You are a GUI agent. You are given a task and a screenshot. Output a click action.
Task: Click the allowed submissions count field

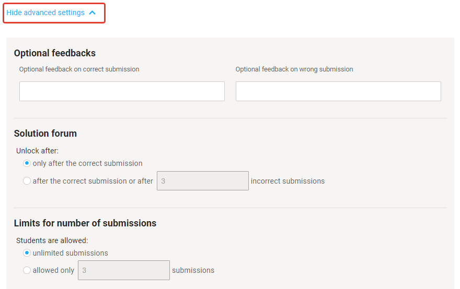coord(123,270)
